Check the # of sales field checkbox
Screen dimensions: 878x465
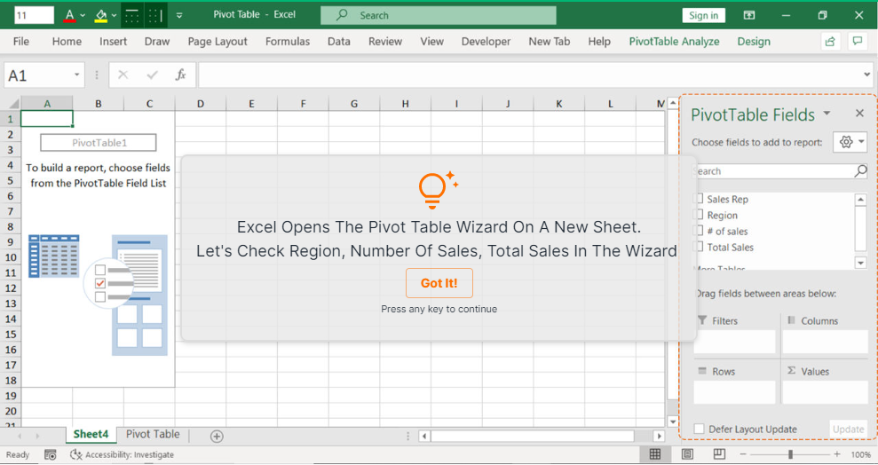point(699,231)
